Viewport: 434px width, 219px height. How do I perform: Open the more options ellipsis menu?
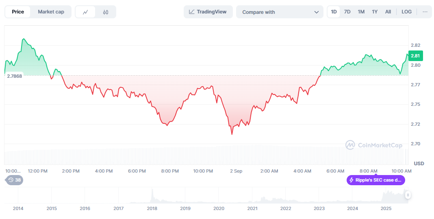425,12
